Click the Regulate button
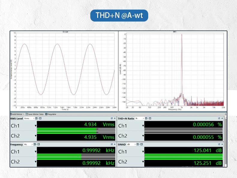 (51, 114)
